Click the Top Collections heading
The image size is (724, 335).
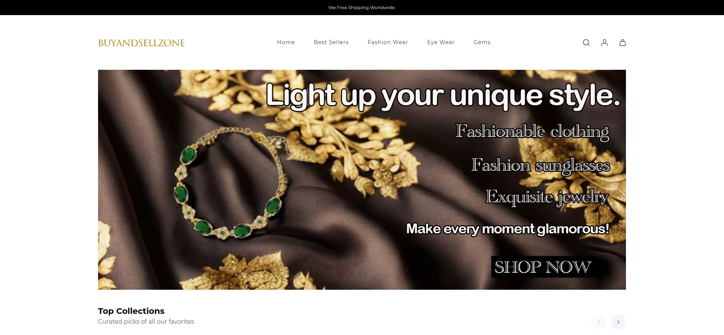point(131,311)
